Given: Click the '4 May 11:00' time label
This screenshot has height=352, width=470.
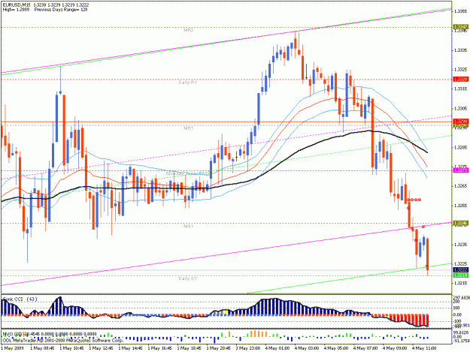Looking at the screenshot, I should tap(424, 348).
